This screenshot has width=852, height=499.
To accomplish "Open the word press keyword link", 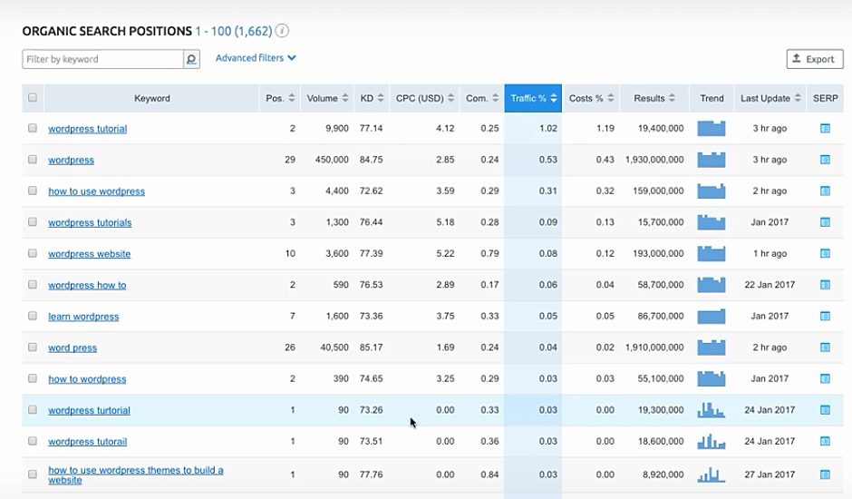I will coord(73,347).
